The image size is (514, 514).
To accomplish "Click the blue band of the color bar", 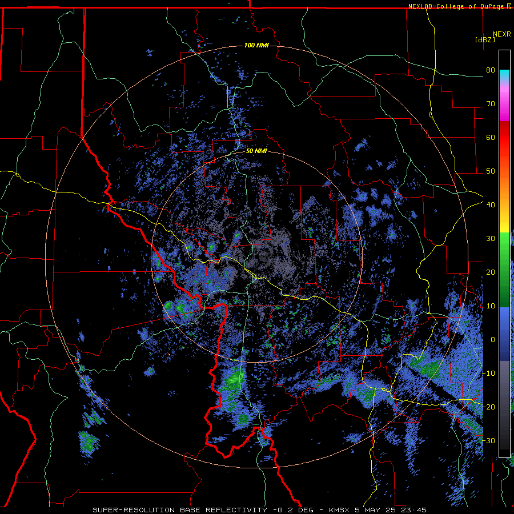I will (504, 334).
